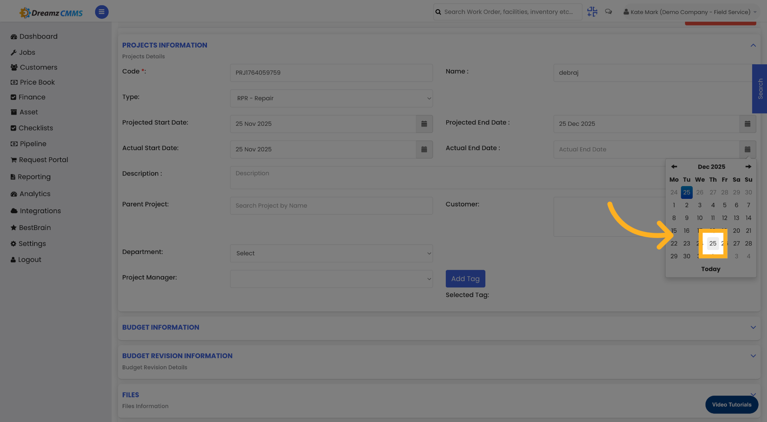The image size is (767, 422).
Task: Open Projected Start Date calendar icon
Action: 424,124
